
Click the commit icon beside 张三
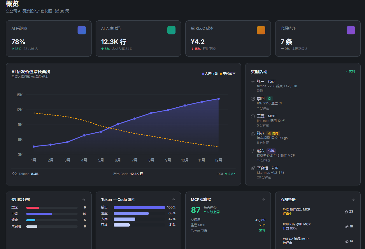pyautogui.click(x=253, y=82)
